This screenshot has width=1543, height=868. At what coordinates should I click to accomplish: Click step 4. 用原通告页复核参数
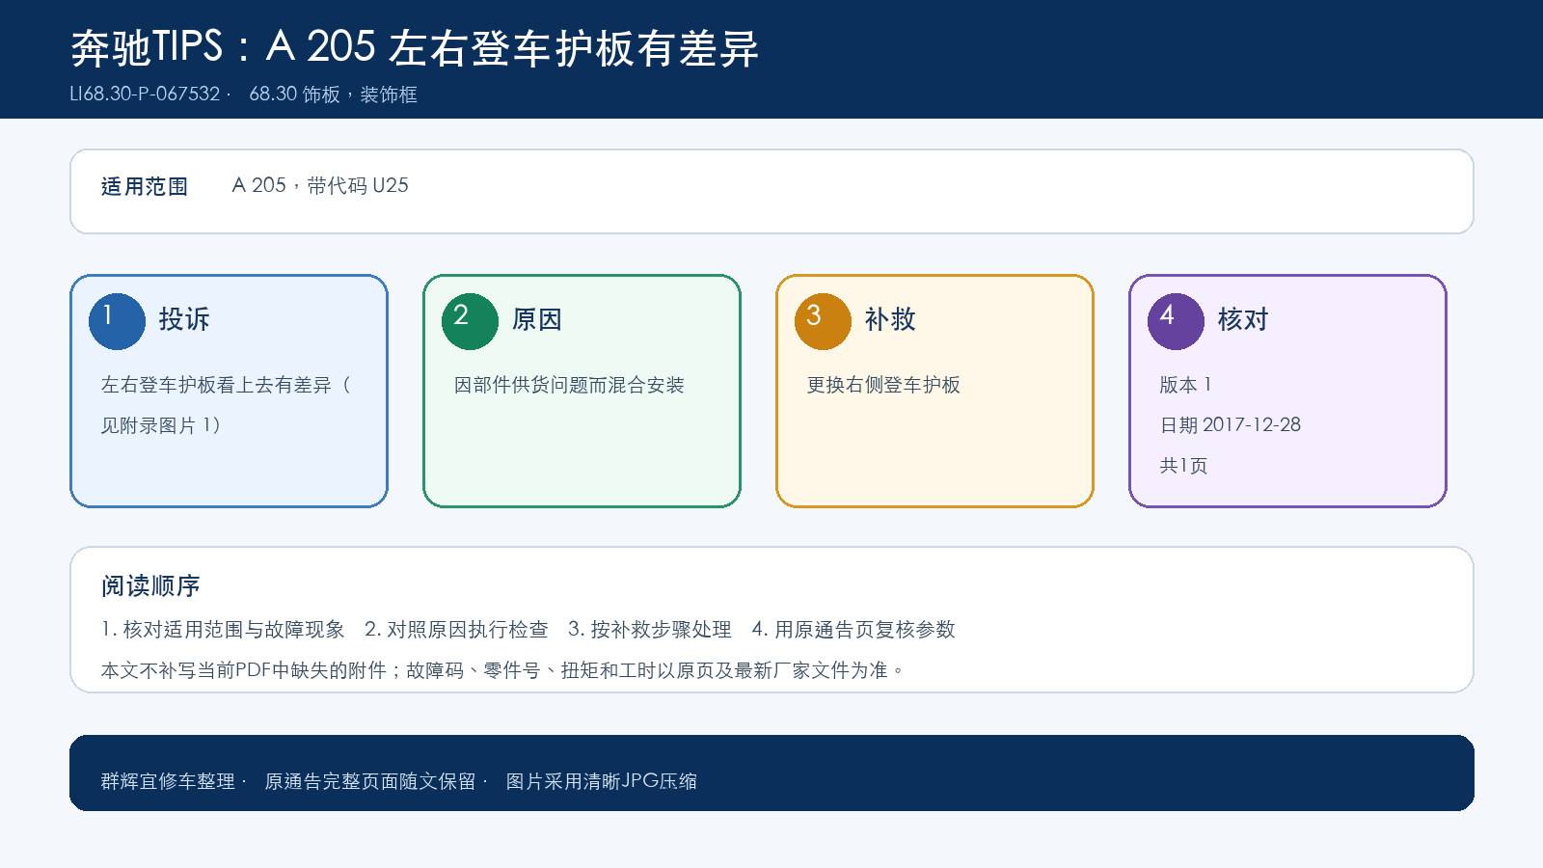(x=853, y=630)
